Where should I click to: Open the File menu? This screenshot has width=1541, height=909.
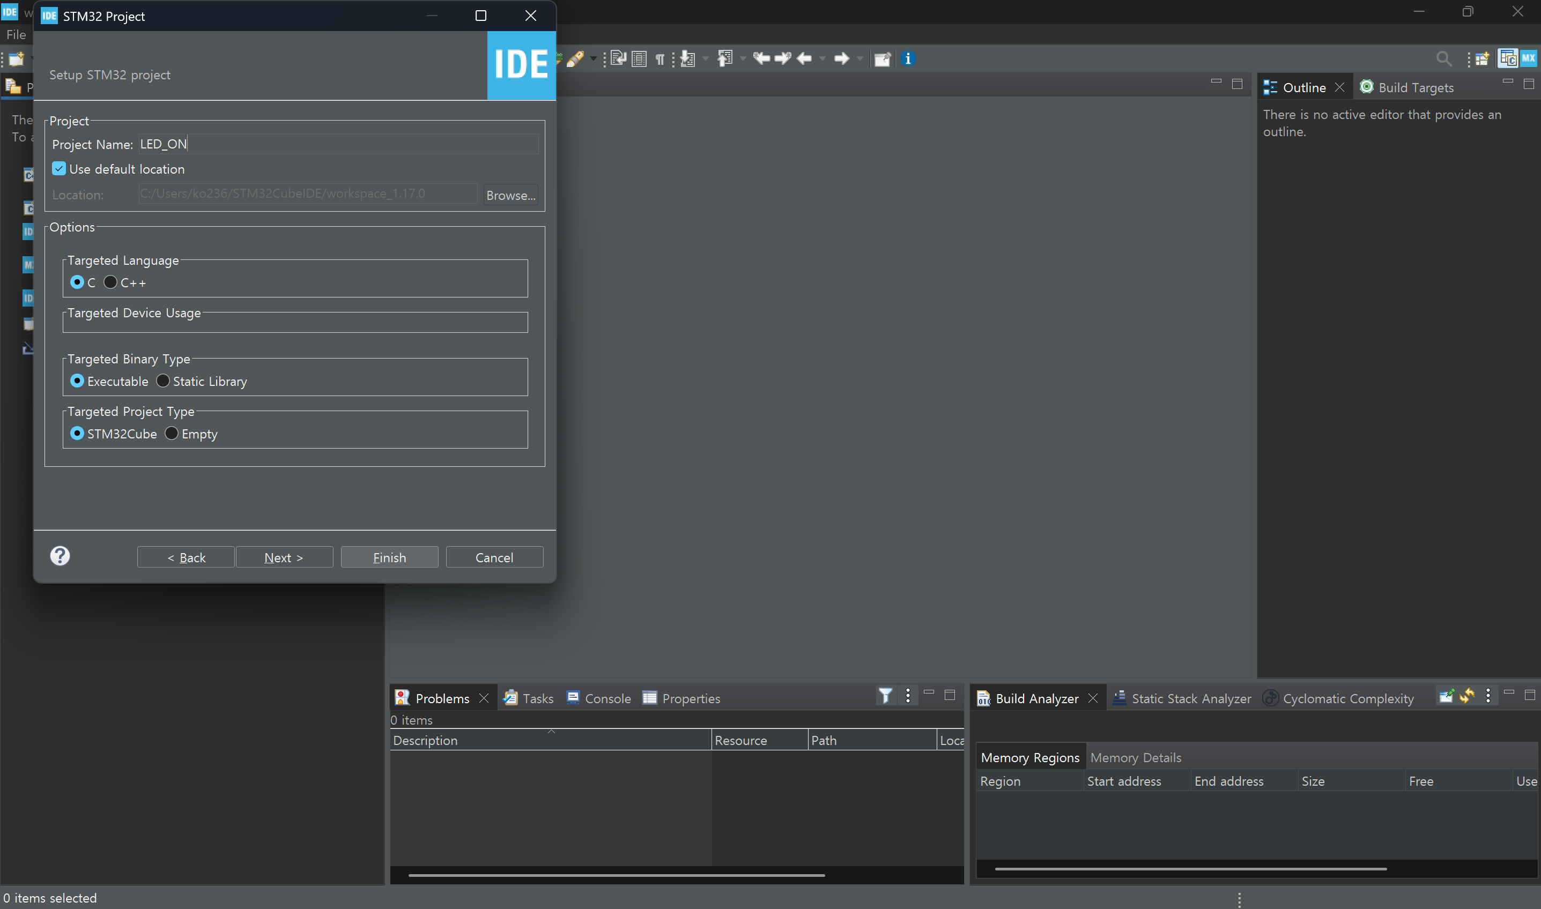16,35
